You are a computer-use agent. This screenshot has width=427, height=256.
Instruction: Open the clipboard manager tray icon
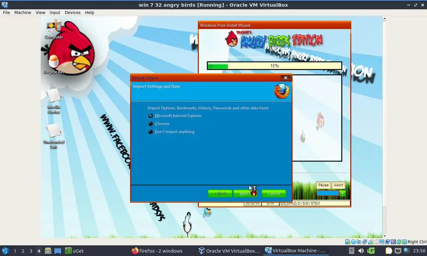[389, 251]
